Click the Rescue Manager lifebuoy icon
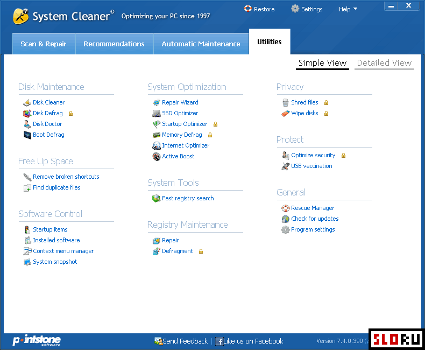The image size is (425, 350). tap(286, 208)
